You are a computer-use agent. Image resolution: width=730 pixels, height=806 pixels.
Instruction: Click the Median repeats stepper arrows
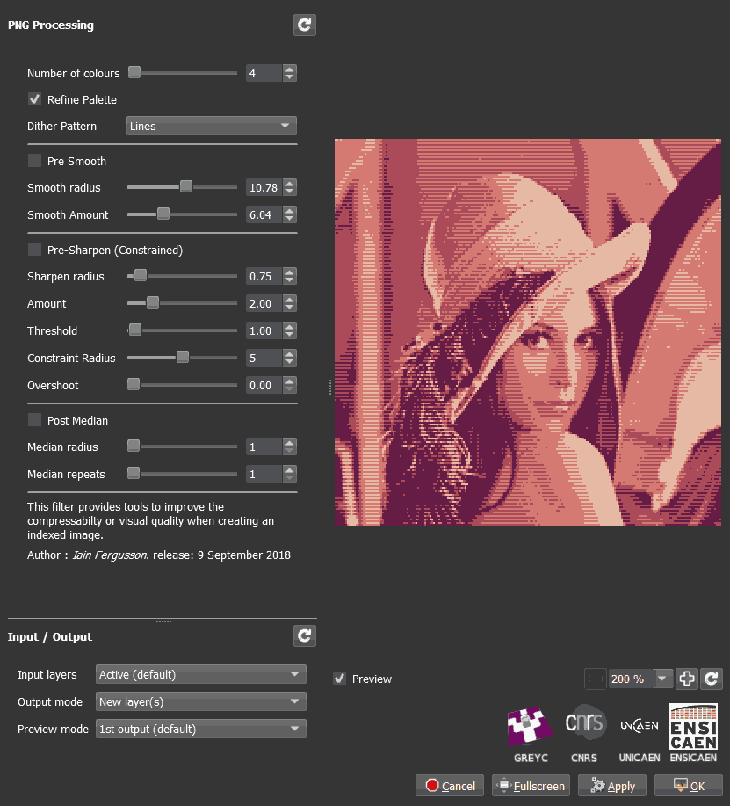[290, 474]
